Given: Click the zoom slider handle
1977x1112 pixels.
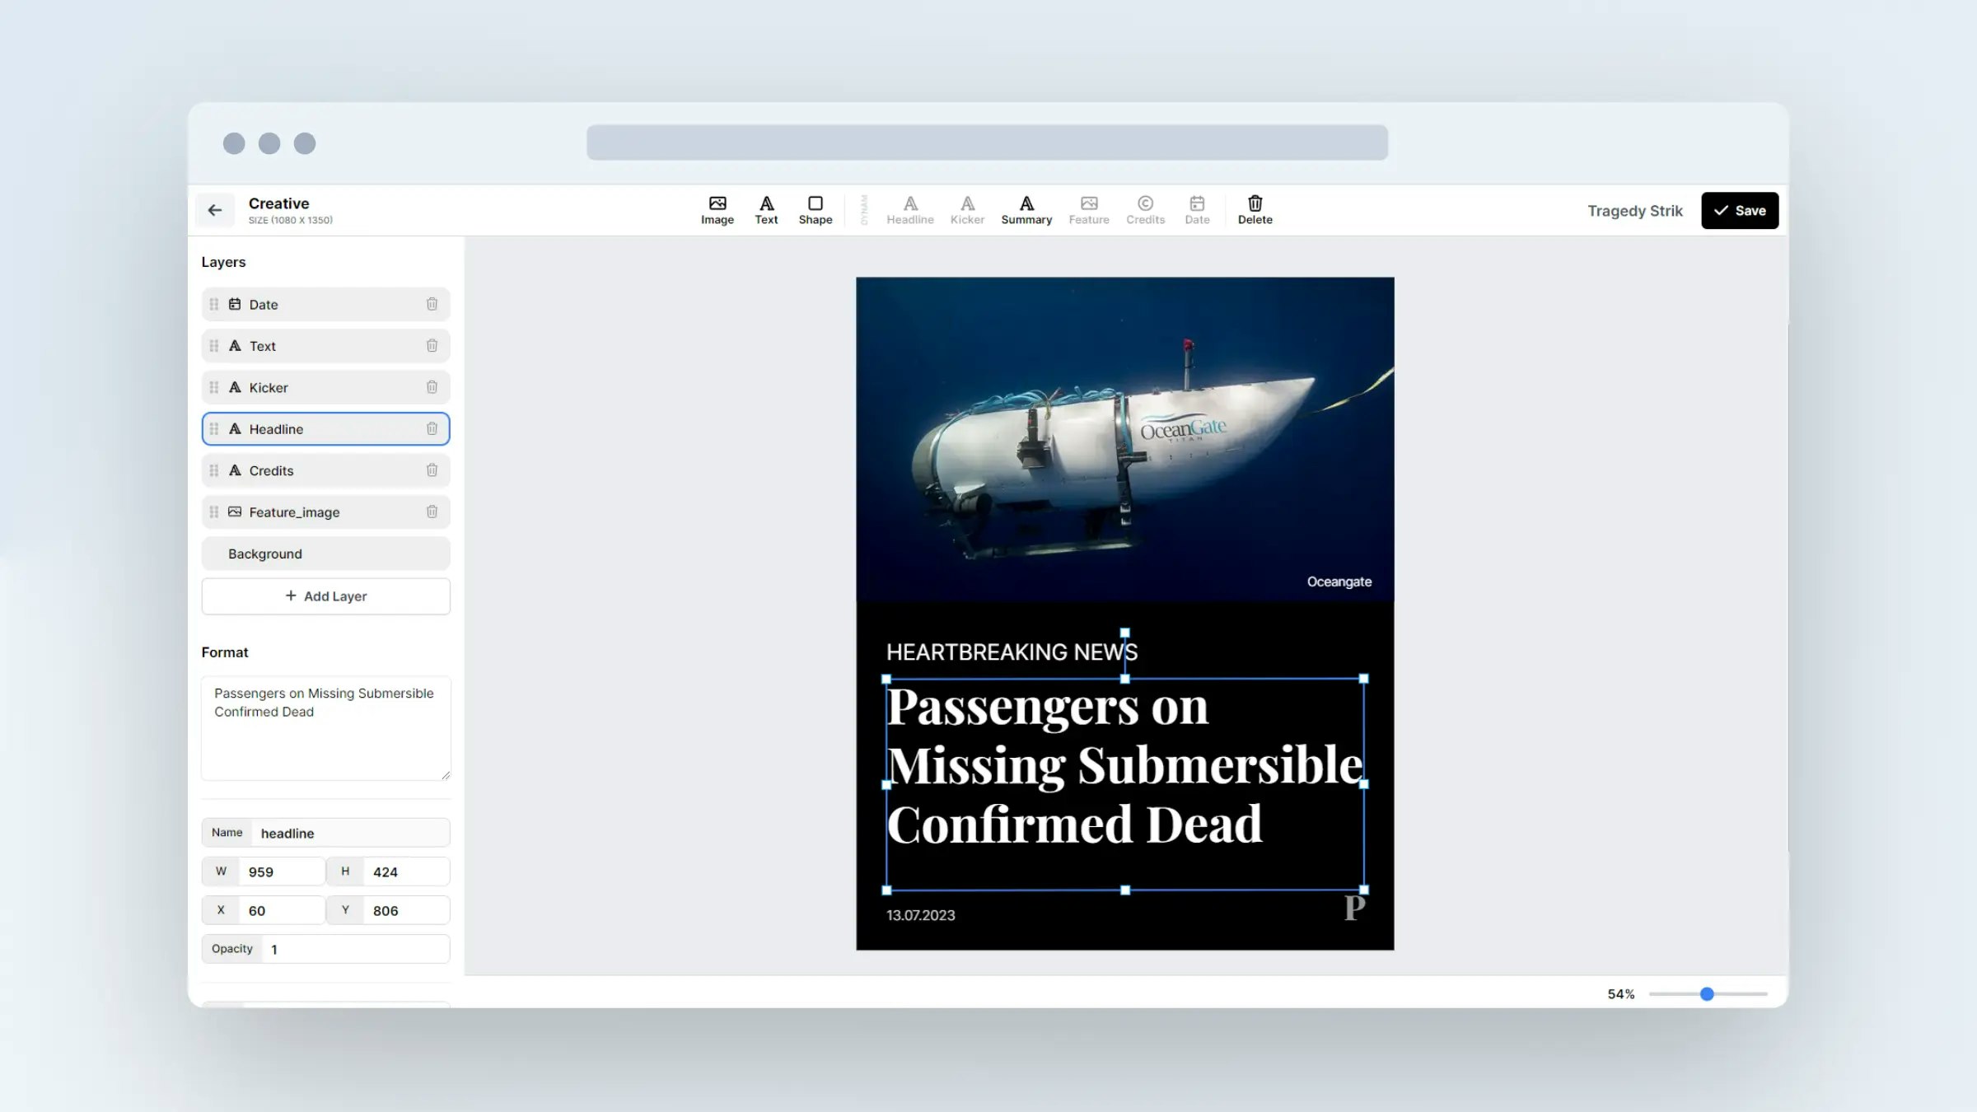Looking at the screenshot, I should [x=1707, y=994].
